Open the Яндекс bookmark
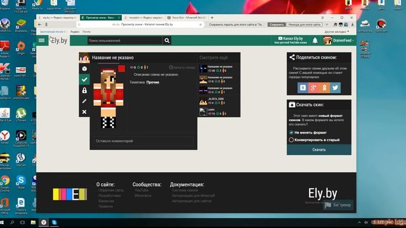This screenshot has height=228, width=406. tap(75, 32)
